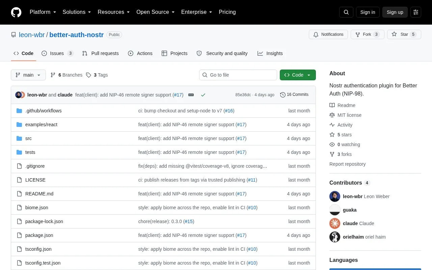Open the Insights tab
This screenshot has height=270, width=432.
tap(270, 53)
